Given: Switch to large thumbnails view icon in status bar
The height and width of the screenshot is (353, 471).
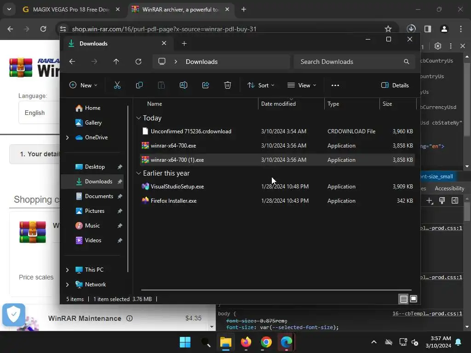Looking at the screenshot, I should 414,299.
